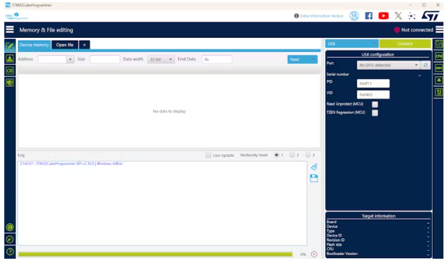Viewport: 447px width, 263px height.
Task: Click into the Find Data input field
Action: click(217, 59)
